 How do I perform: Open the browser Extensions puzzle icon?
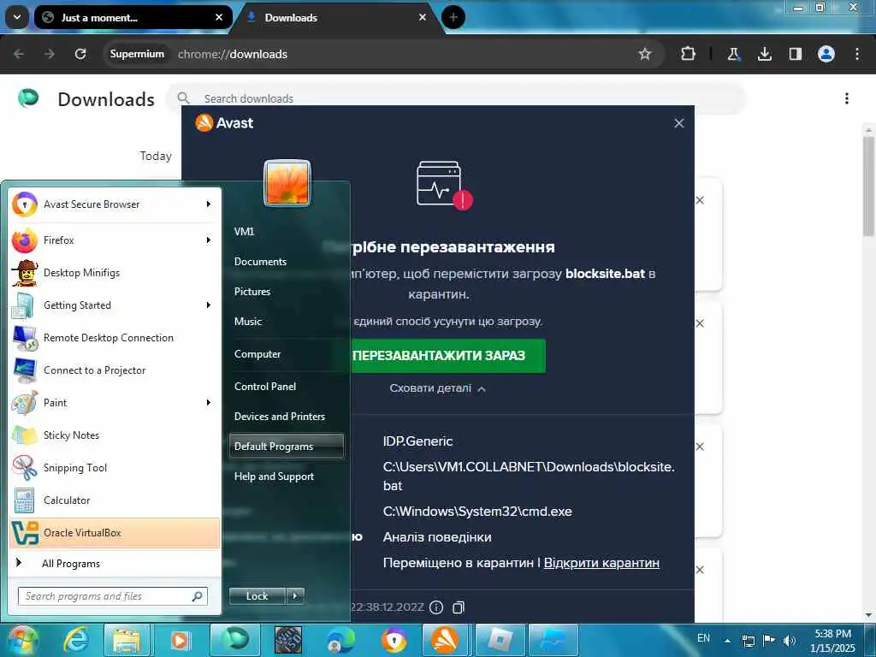coord(689,54)
